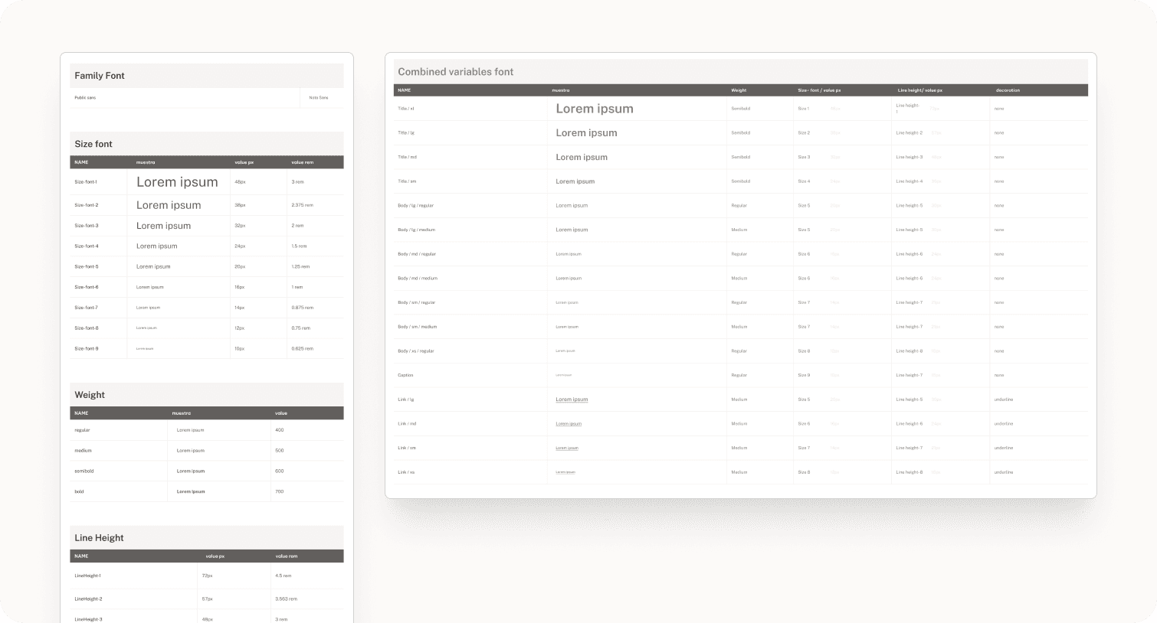The image size is (1157, 623).
Task: Select the 'Size-font-9' name cell
Action: tap(87, 349)
